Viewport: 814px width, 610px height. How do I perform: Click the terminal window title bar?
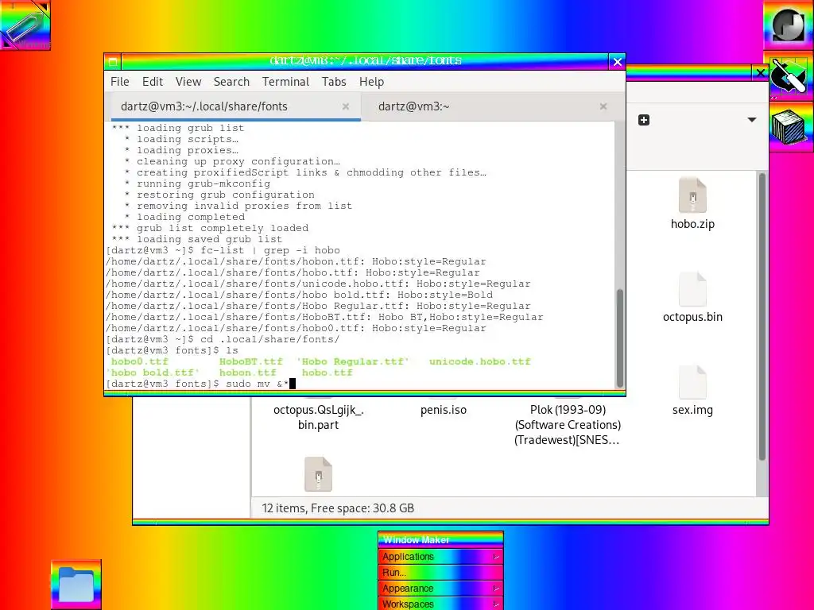(x=365, y=61)
